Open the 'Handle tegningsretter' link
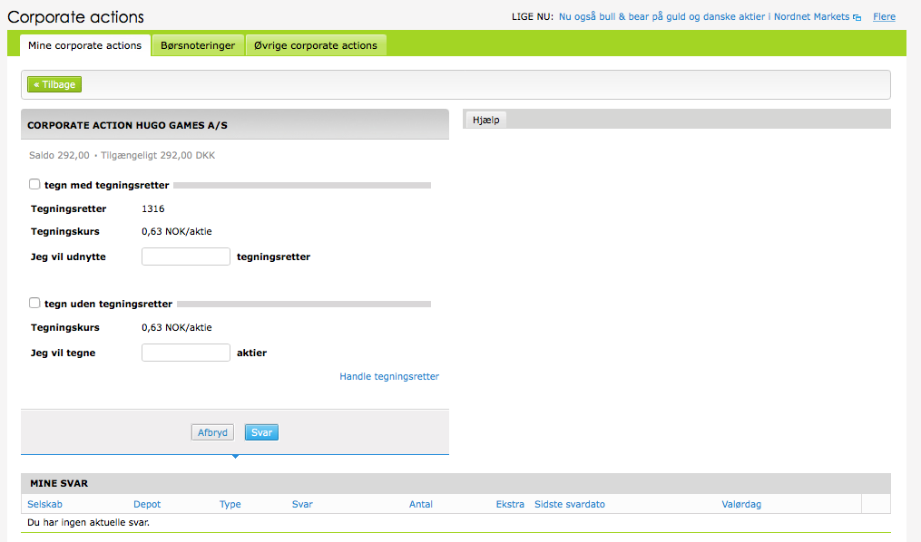The image size is (921, 542). pyautogui.click(x=389, y=376)
